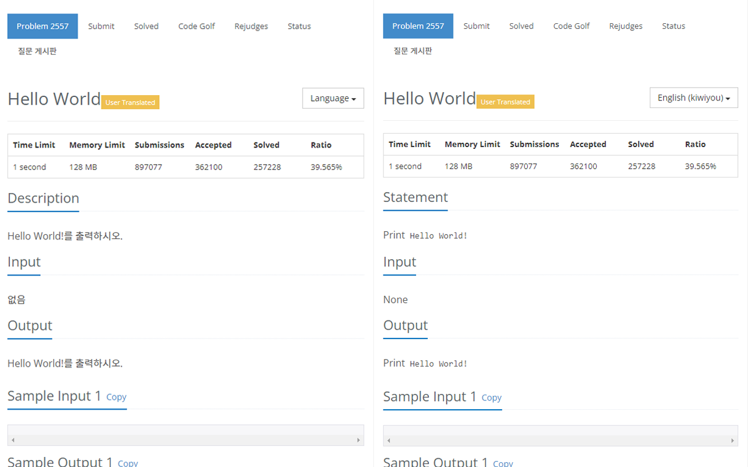This screenshot has height=467, width=748.
Task: Go to Status tab in left panel
Action: [x=299, y=26]
